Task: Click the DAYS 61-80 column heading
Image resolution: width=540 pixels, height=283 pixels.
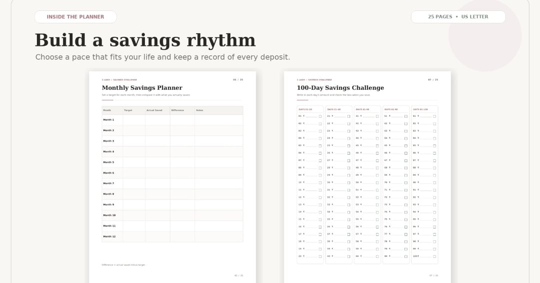Action: [x=391, y=109]
